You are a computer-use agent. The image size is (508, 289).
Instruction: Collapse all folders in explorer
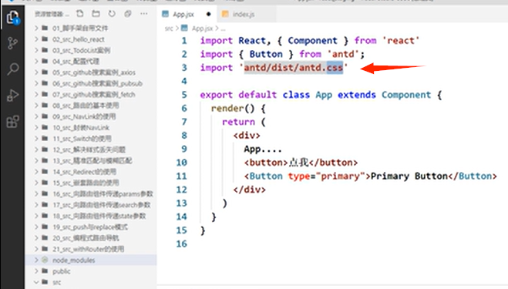pyautogui.click(x=128, y=14)
